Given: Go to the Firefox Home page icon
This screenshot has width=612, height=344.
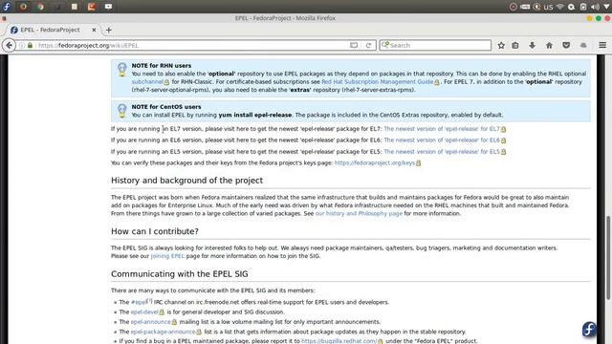Looking at the screenshot, I should (x=549, y=45).
